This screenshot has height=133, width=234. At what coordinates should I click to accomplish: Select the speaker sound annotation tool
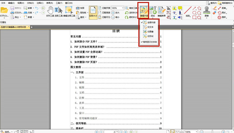pos(180,17)
